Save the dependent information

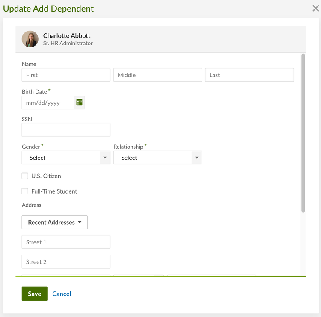(35, 294)
